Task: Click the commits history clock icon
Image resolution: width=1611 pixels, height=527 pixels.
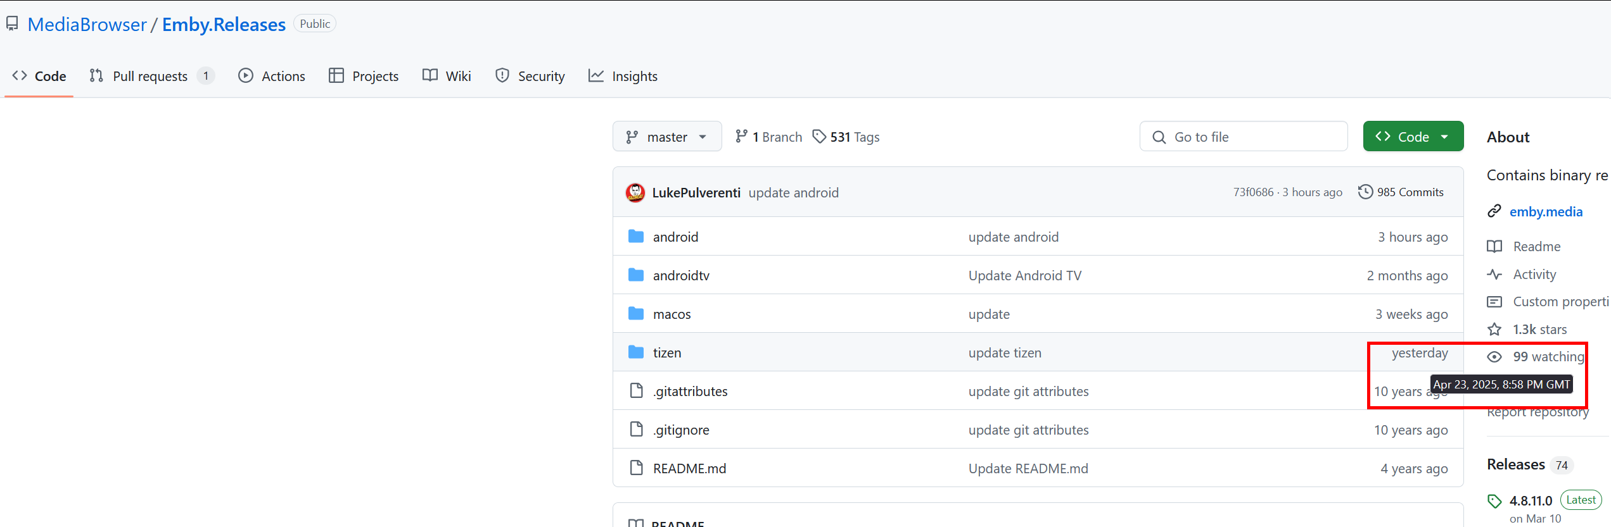Action: (1365, 192)
